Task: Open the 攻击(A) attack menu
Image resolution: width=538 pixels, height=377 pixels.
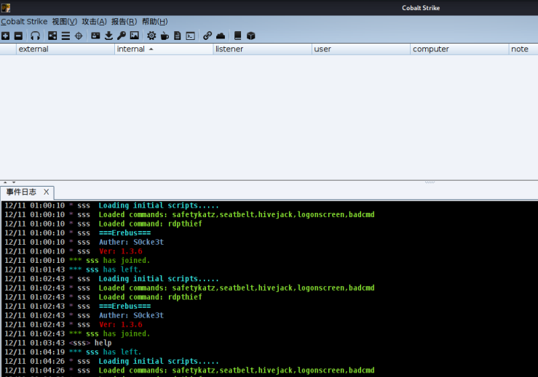Action: tap(94, 22)
